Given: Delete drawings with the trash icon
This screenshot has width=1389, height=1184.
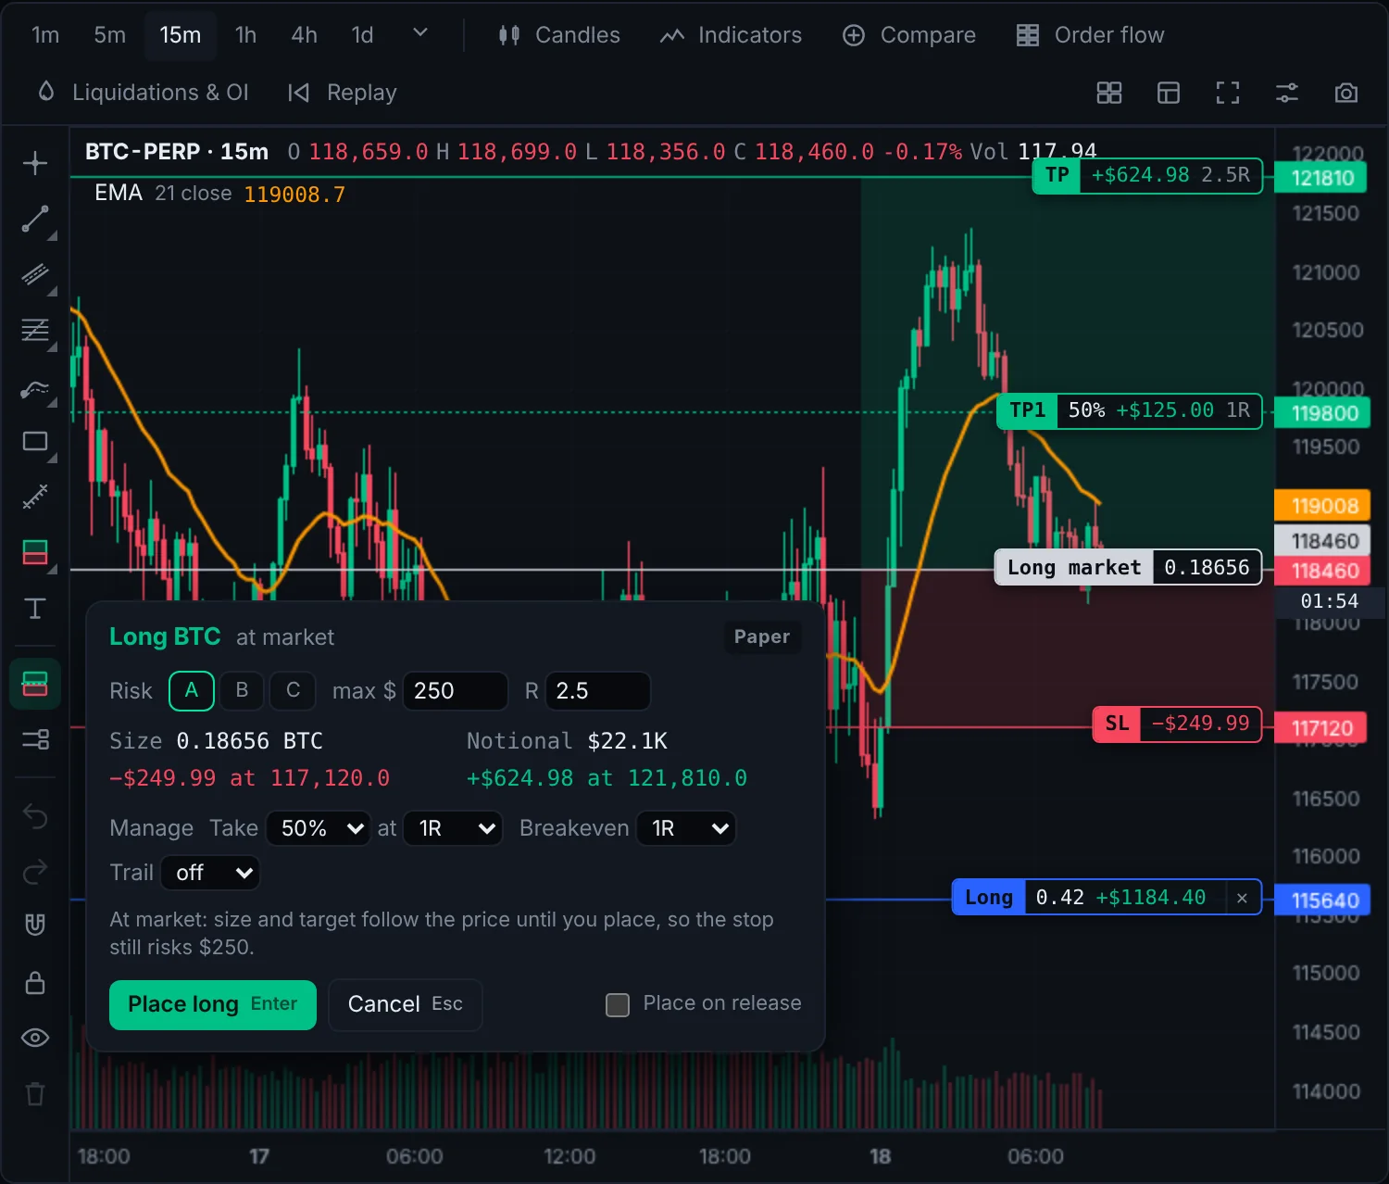Looking at the screenshot, I should click(35, 1094).
